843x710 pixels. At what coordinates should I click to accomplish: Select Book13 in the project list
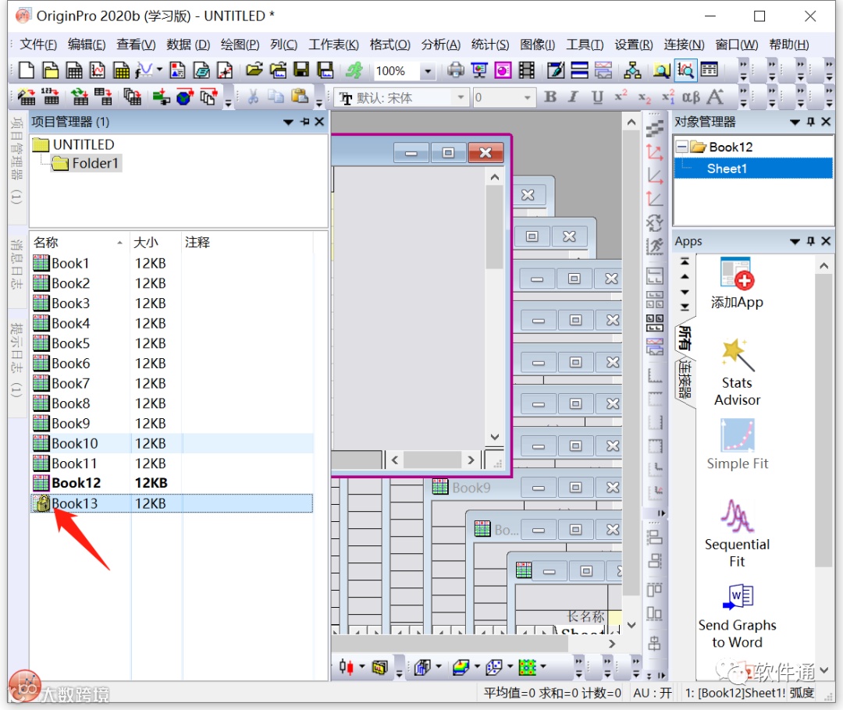pyautogui.click(x=172, y=503)
